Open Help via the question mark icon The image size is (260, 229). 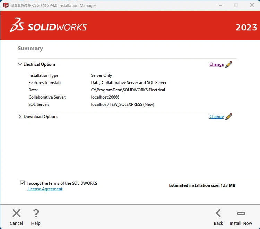click(36, 213)
